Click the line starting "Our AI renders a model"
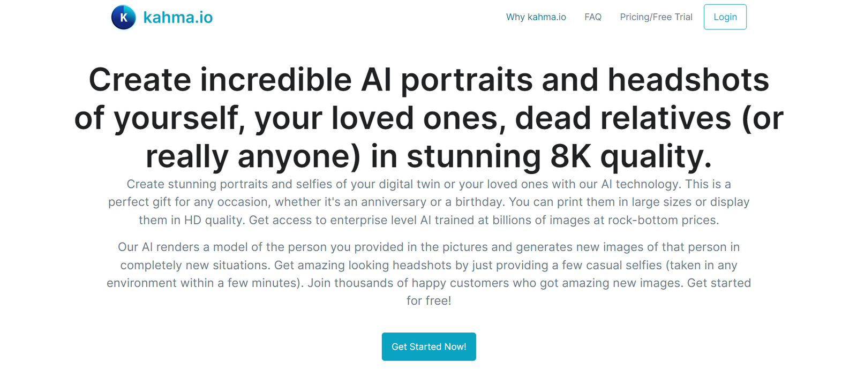The height and width of the screenshot is (385, 857). (x=428, y=247)
